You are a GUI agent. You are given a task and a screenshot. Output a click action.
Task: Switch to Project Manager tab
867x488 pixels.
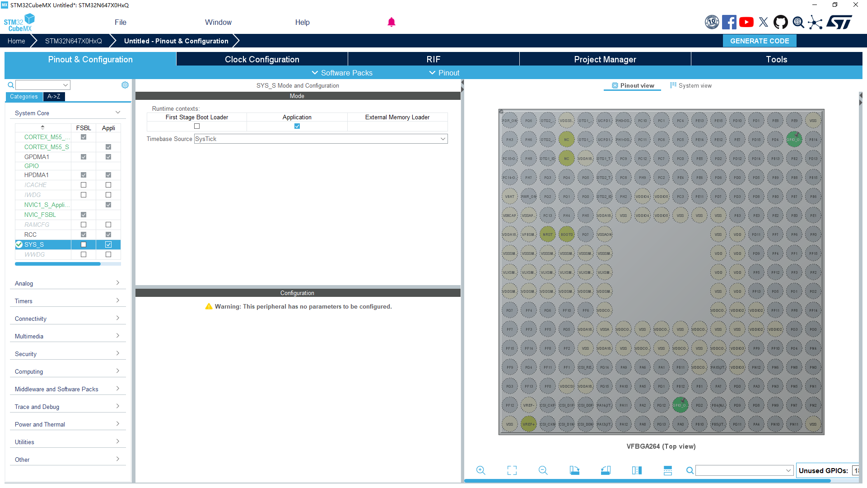605,59
